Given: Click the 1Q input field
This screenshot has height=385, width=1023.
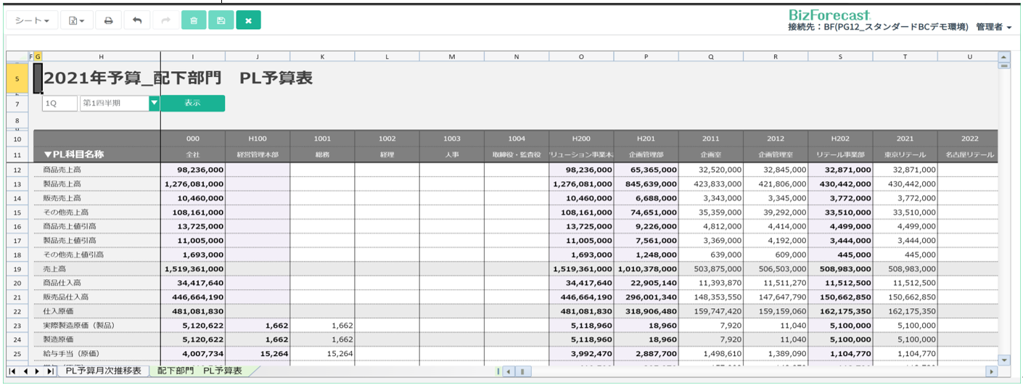Looking at the screenshot, I should pyautogui.click(x=59, y=104).
